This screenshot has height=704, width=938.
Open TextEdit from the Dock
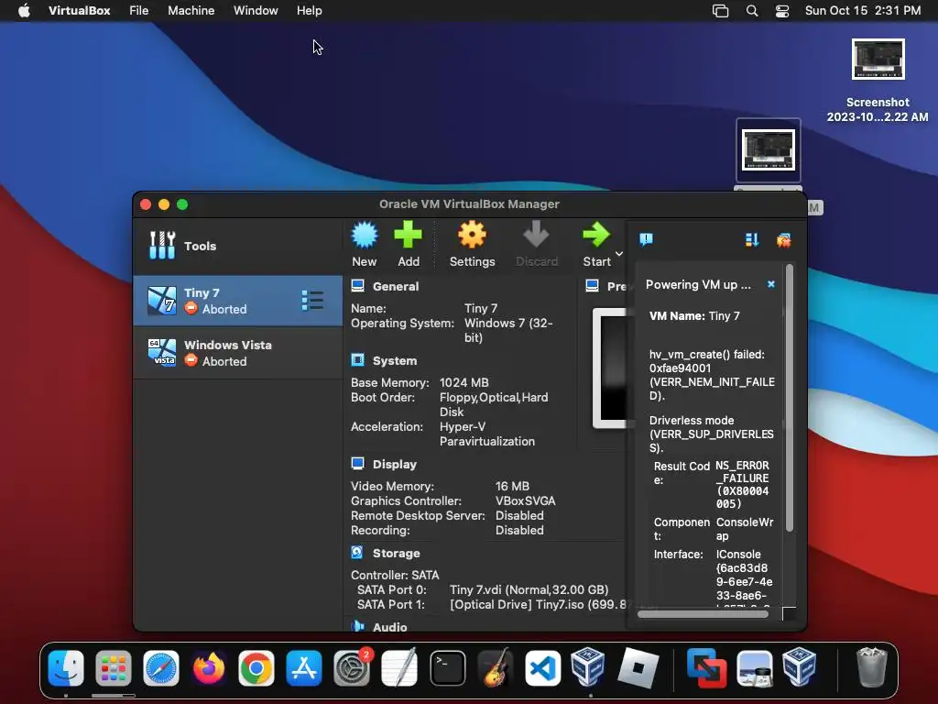coord(399,668)
